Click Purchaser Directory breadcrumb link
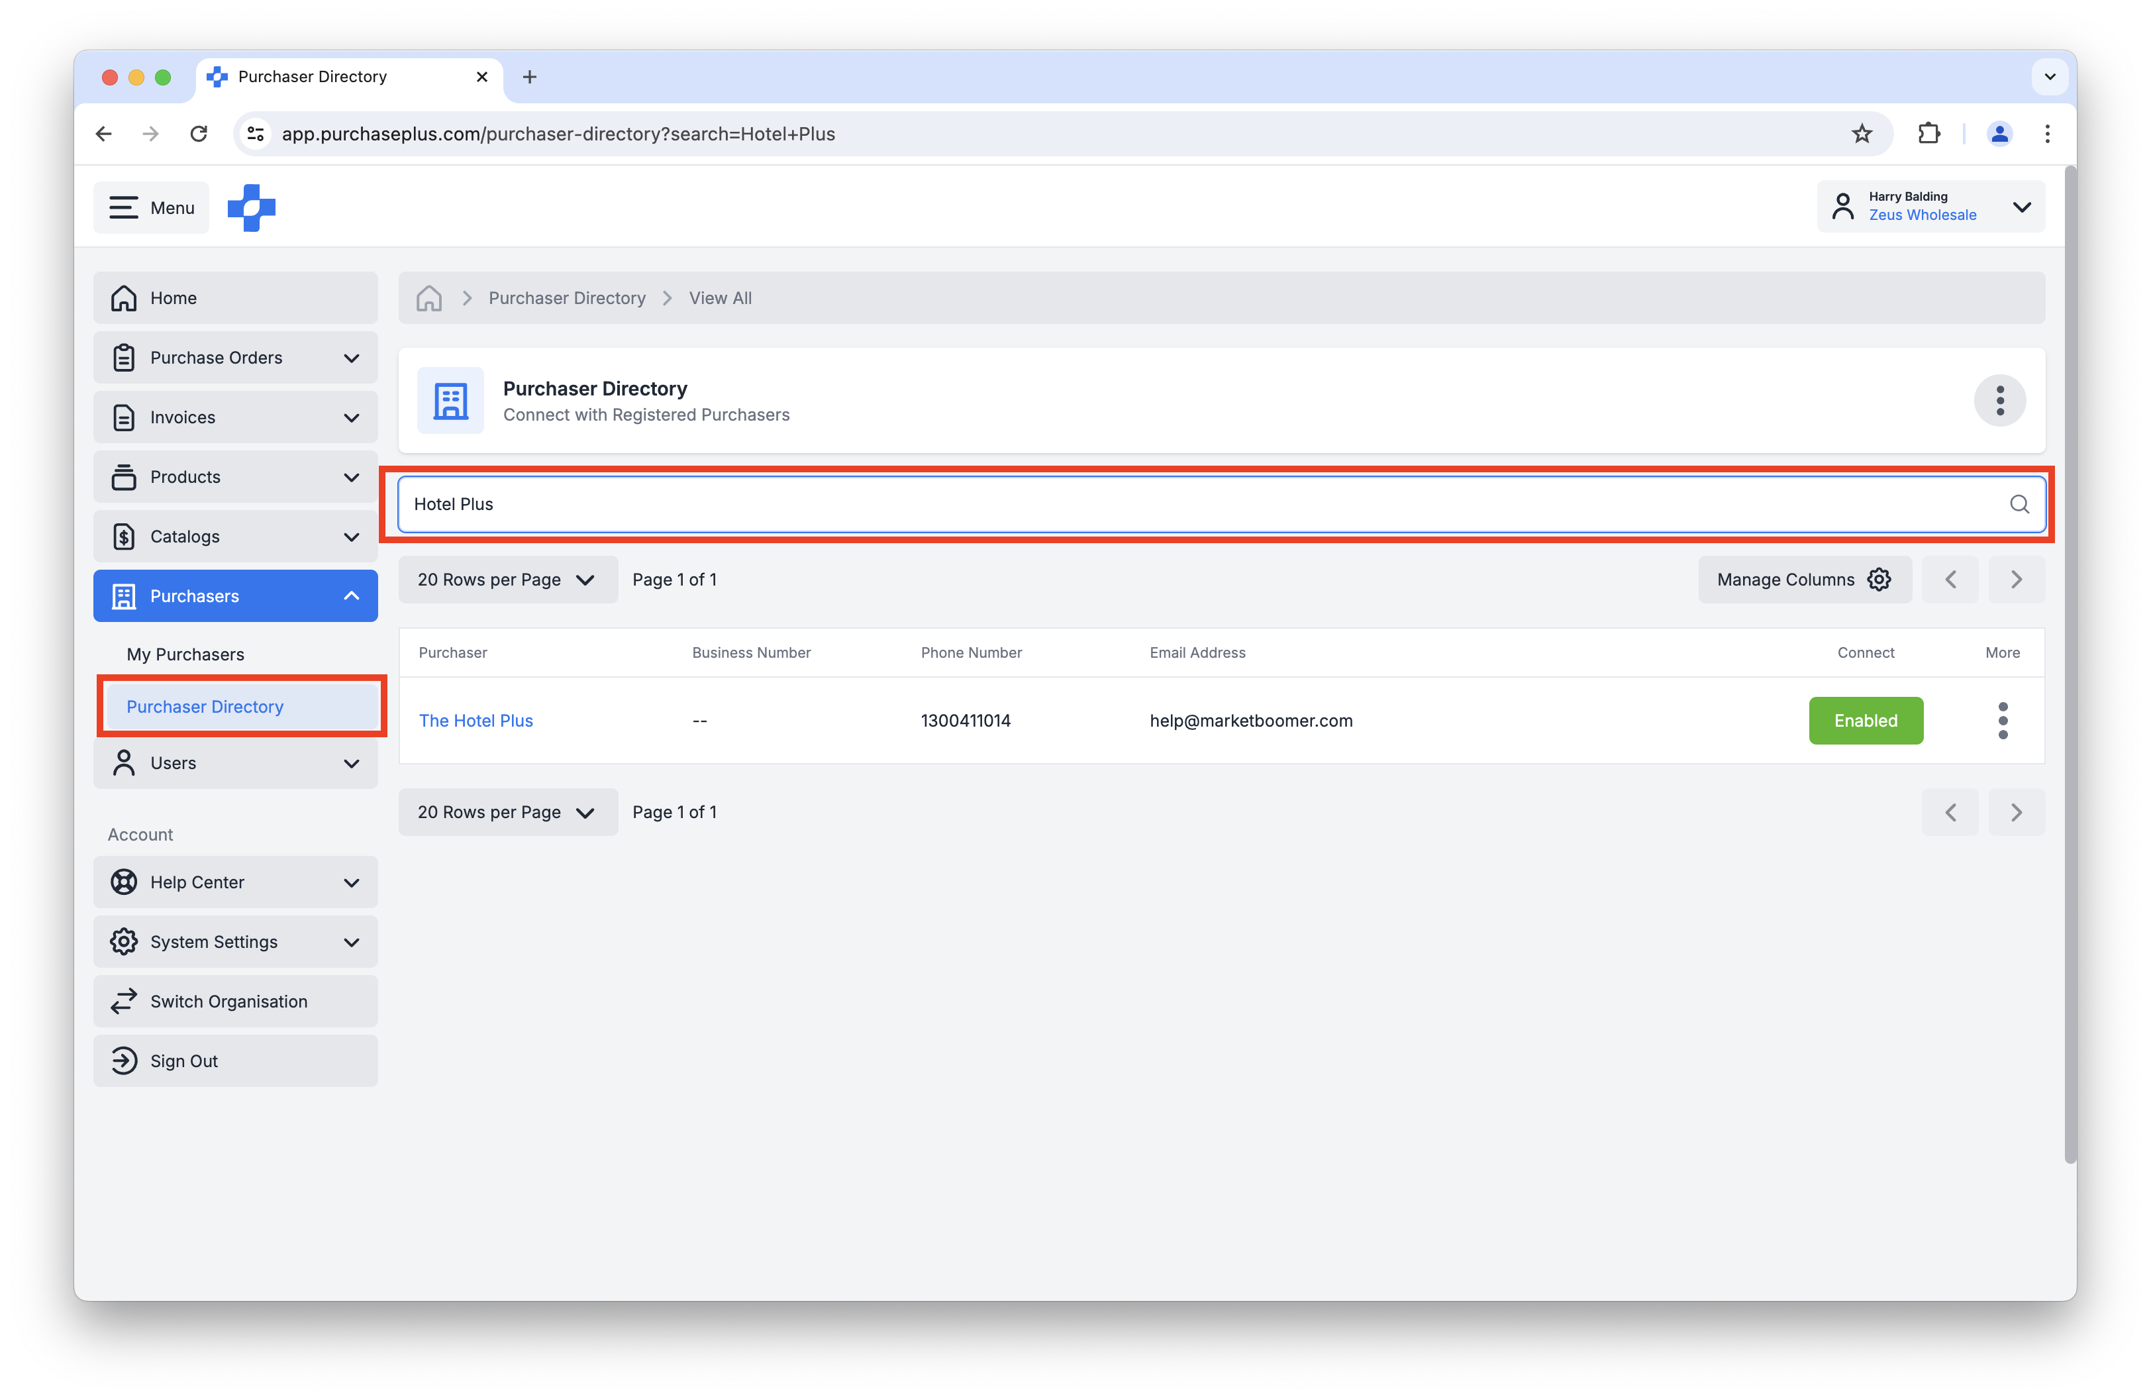 [567, 298]
